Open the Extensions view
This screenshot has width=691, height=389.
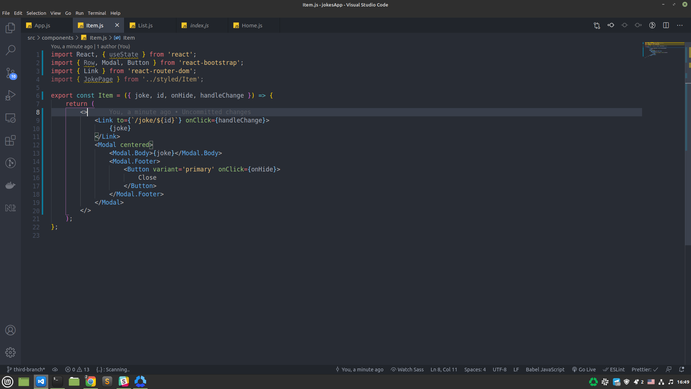pyautogui.click(x=10, y=140)
